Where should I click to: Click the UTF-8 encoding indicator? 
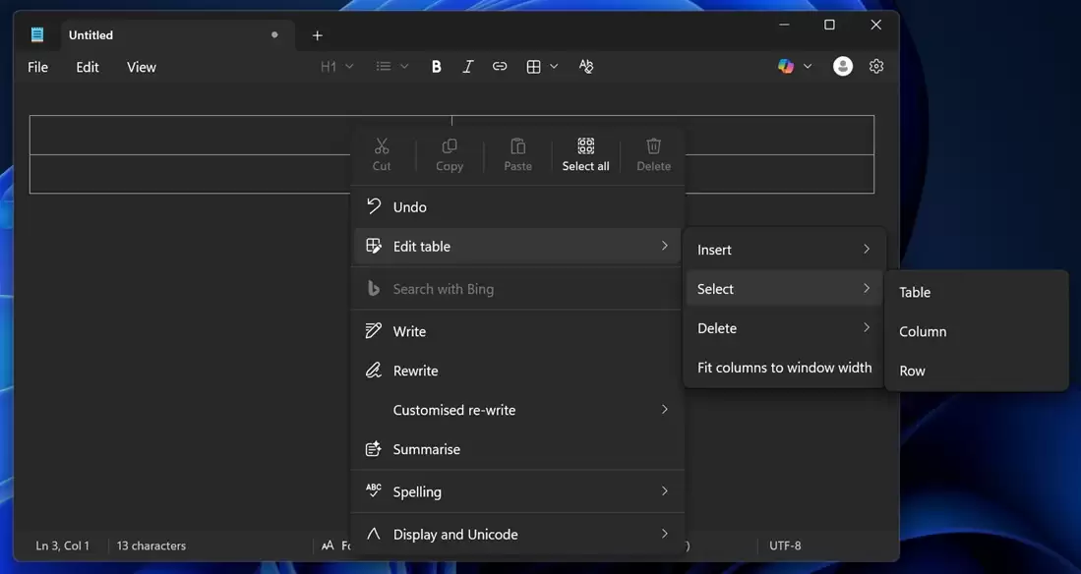[784, 545]
